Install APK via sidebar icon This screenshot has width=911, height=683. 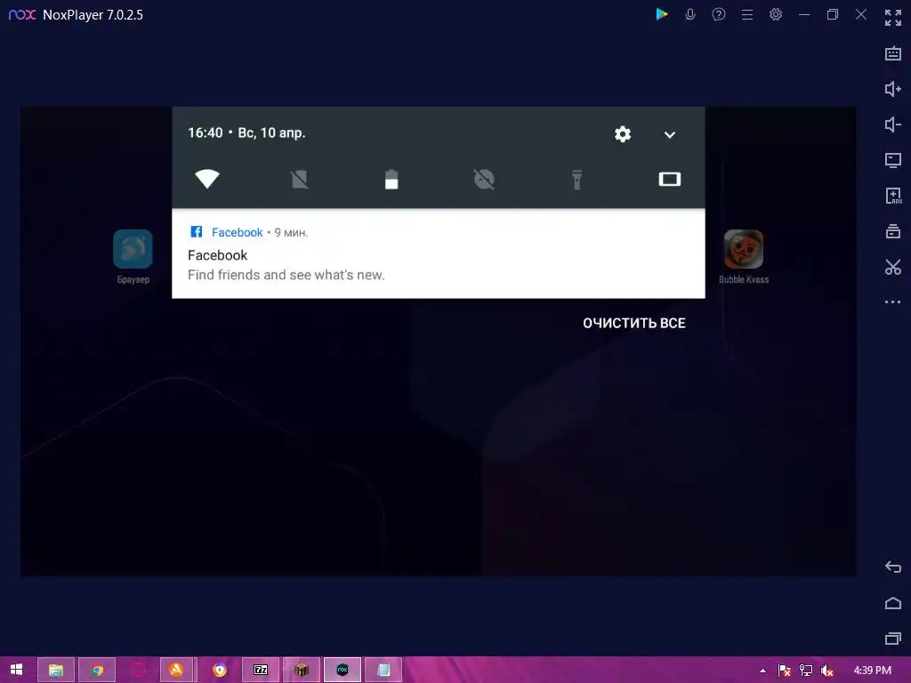coord(893,196)
